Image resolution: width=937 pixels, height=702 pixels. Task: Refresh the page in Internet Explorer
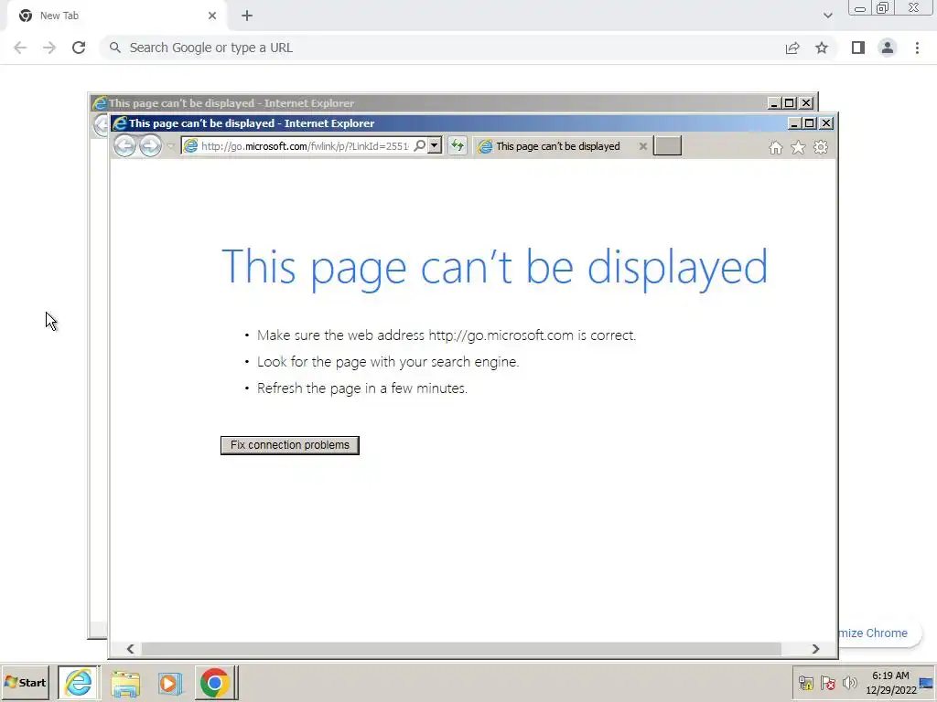click(x=458, y=145)
